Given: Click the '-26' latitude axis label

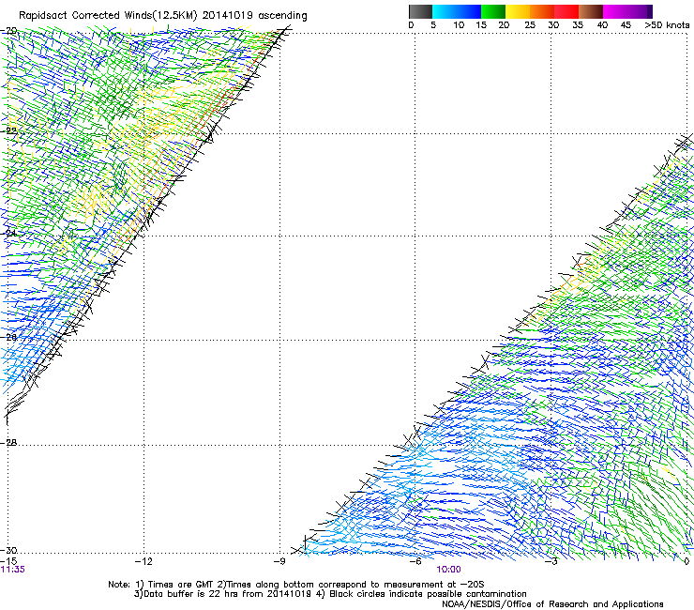Looking at the screenshot, I should [8, 337].
